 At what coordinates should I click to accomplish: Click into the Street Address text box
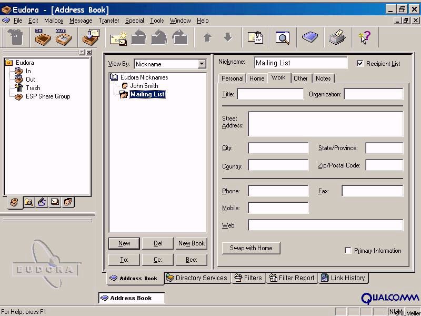pyautogui.click(x=325, y=124)
